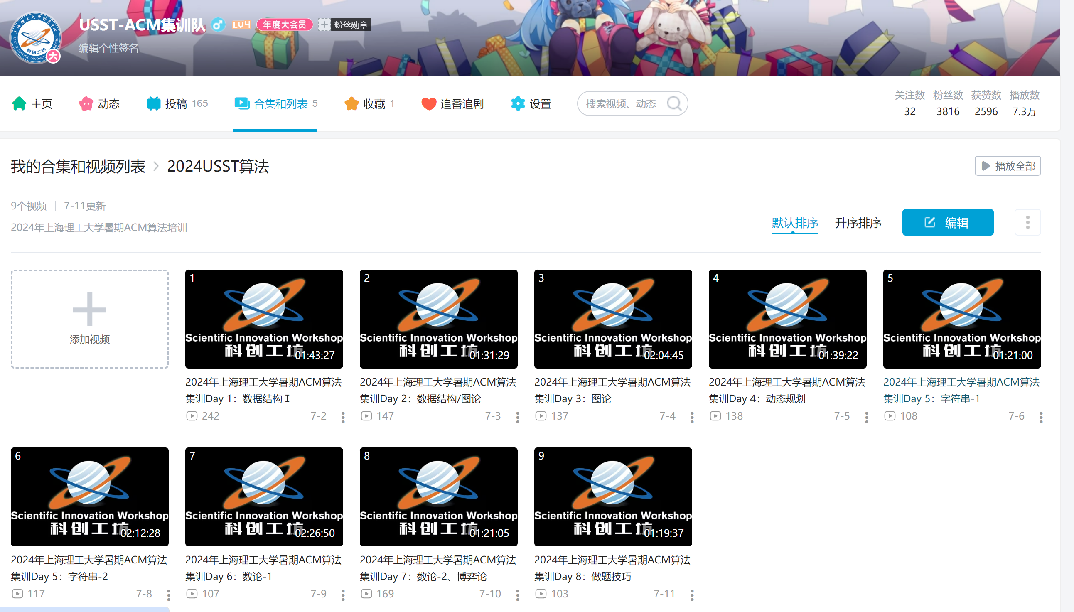Viewport: 1074px width, 612px height.
Task: Switch to the submissions tab (165)
Action: point(177,103)
